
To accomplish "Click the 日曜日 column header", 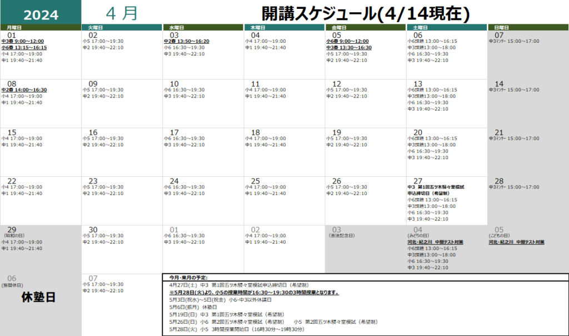I will coord(501,27).
